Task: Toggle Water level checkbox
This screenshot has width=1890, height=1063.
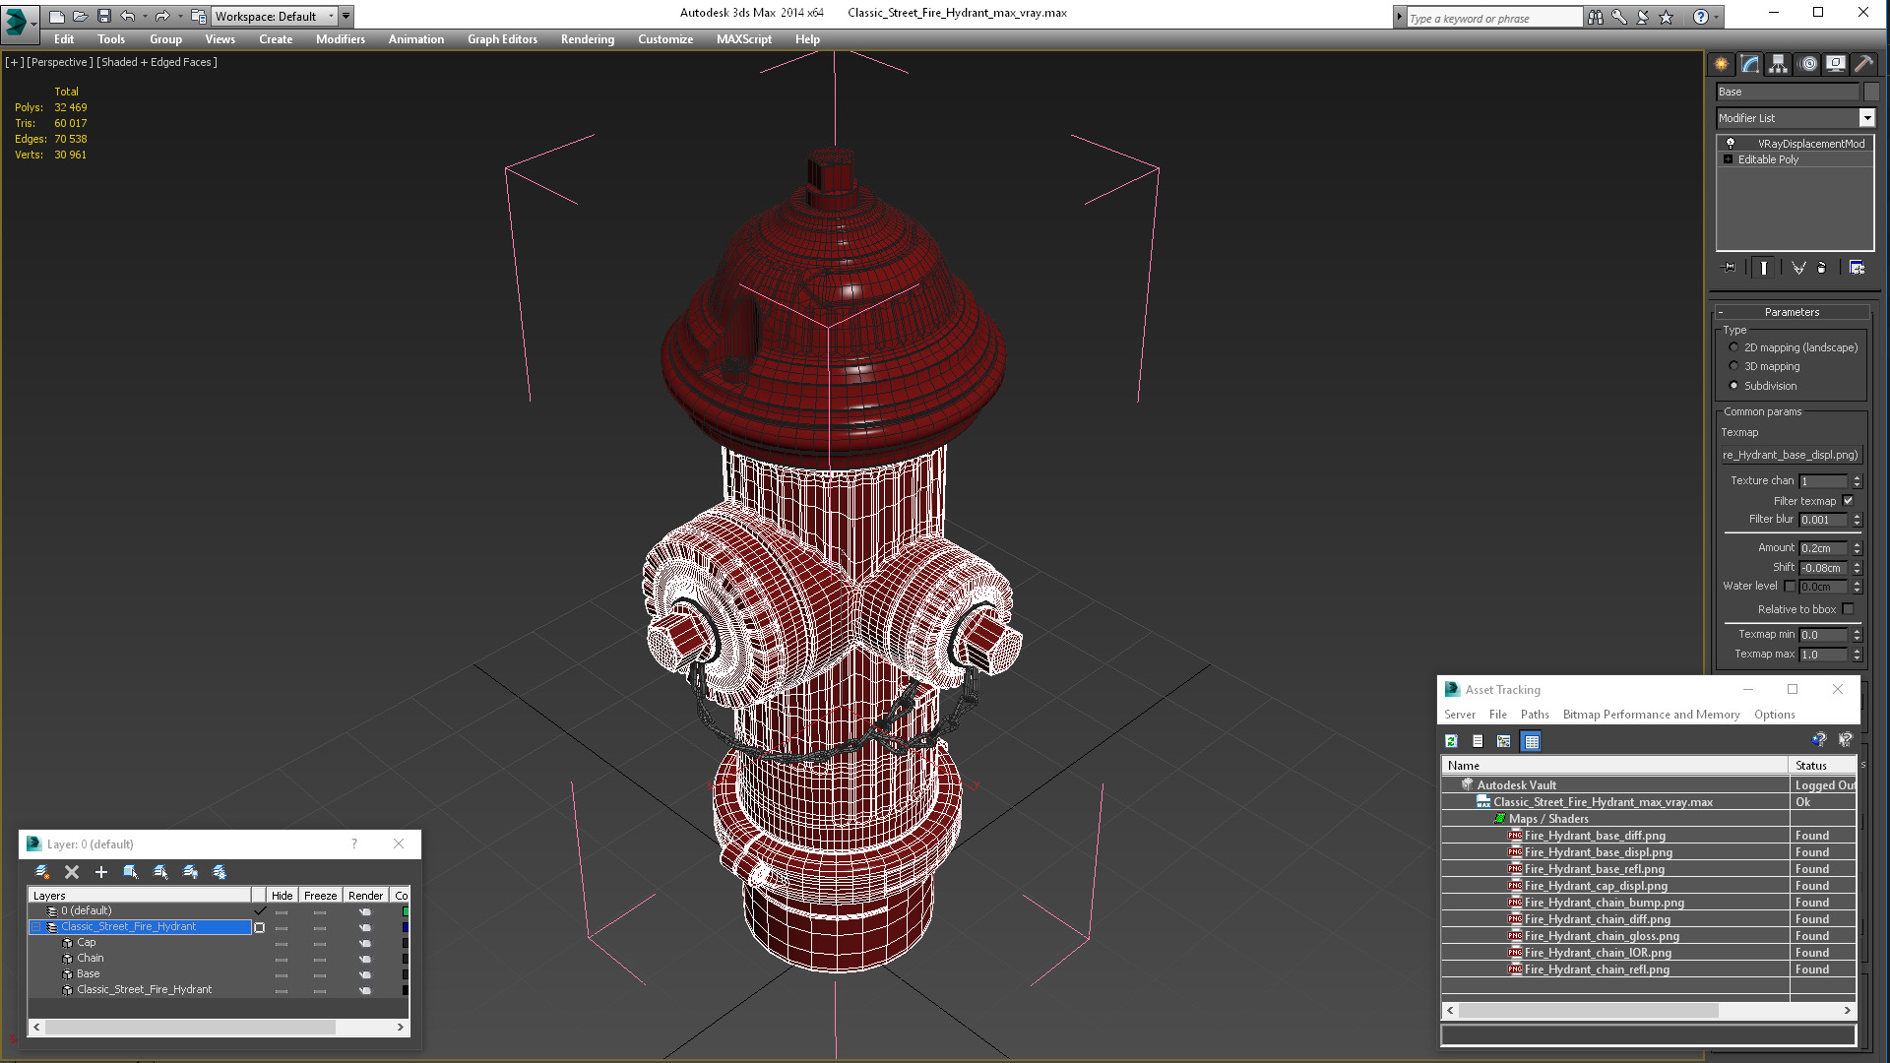Action: click(1790, 587)
